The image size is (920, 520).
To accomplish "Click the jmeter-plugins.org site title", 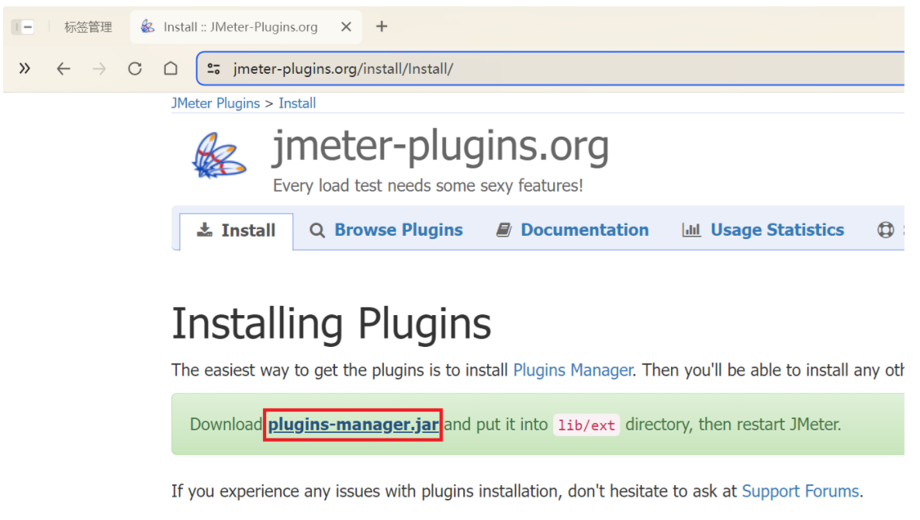I will [441, 146].
